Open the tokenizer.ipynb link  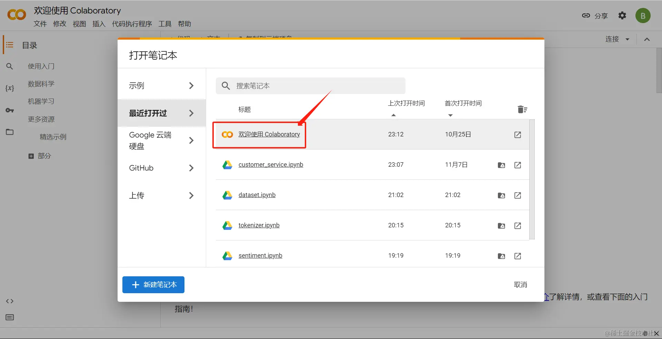pyautogui.click(x=259, y=225)
